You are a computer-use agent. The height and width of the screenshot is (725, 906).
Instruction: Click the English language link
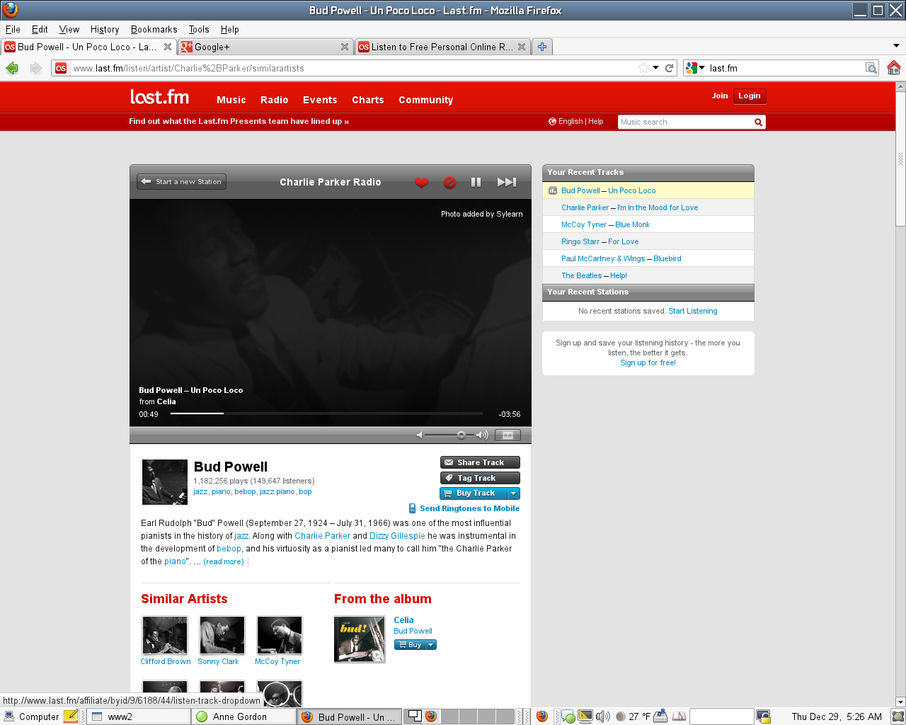click(x=570, y=121)
